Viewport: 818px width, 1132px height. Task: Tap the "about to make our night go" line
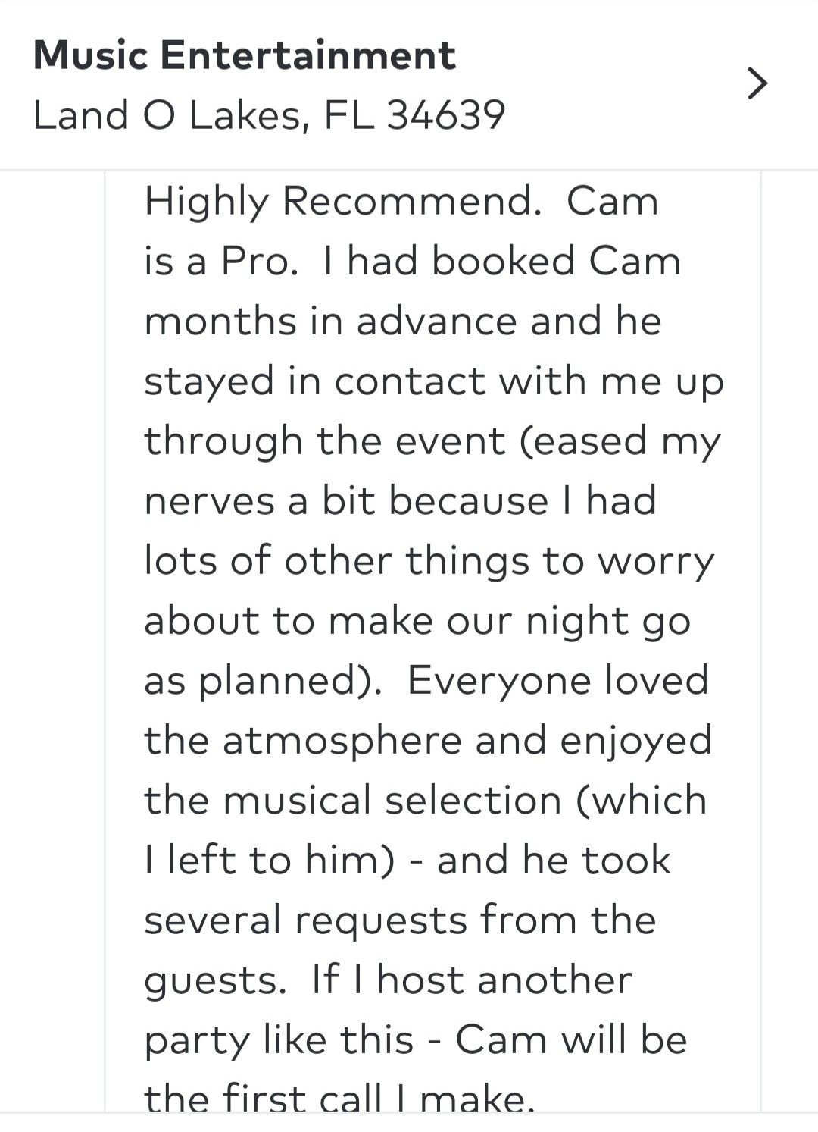click(417, 621)
